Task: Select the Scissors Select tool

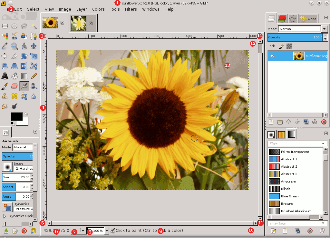Action: click(x=14, y=36)
